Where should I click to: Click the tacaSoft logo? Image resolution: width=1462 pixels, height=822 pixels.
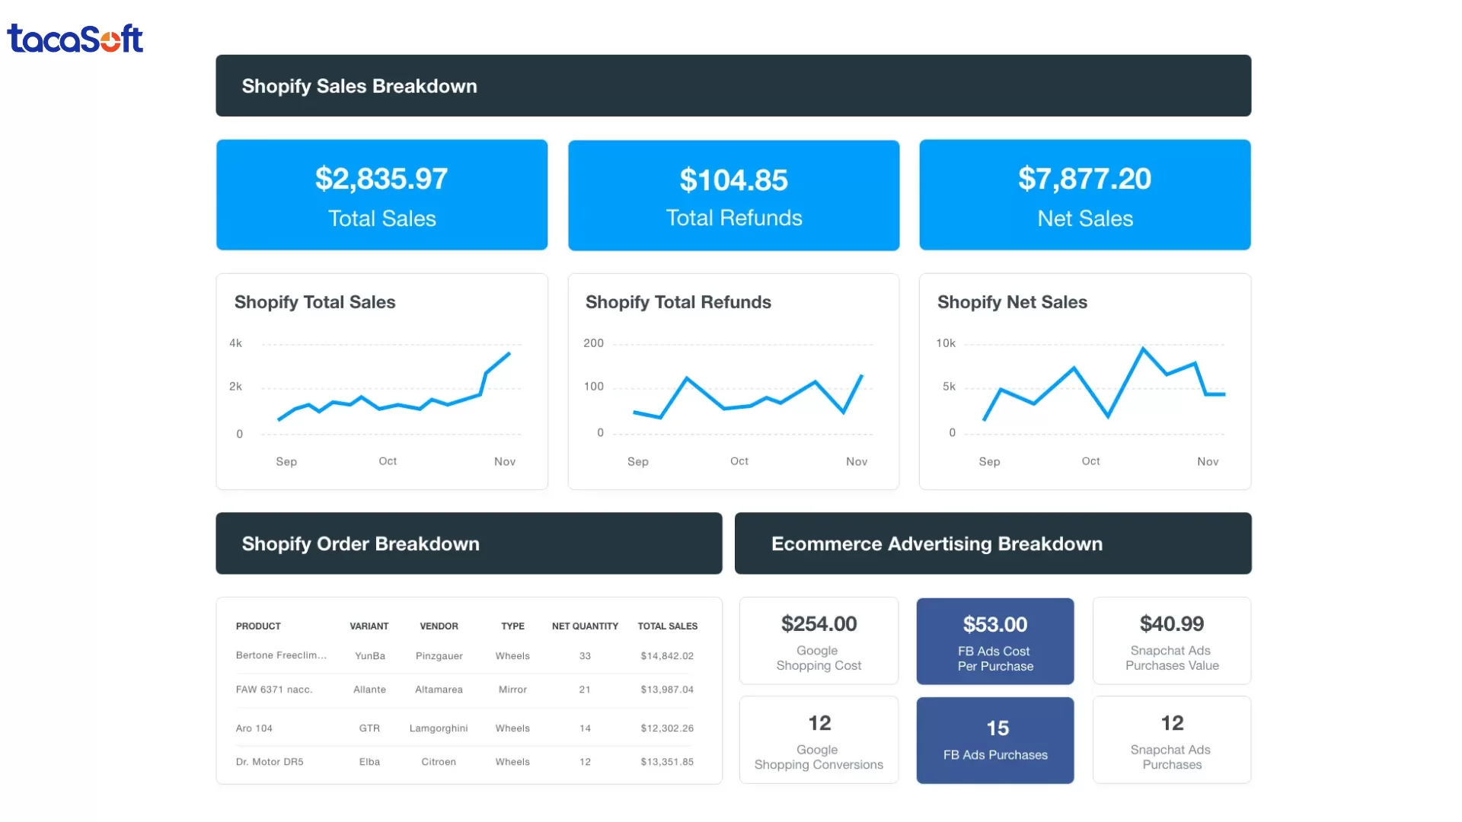pos(75,38)
